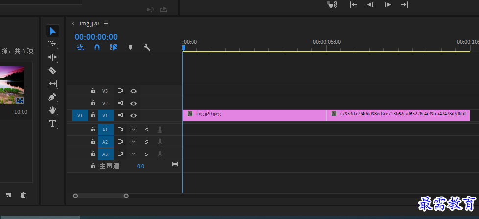479x219 pixels.
Task: Mute audio track A3
Action: pos(134,154)
